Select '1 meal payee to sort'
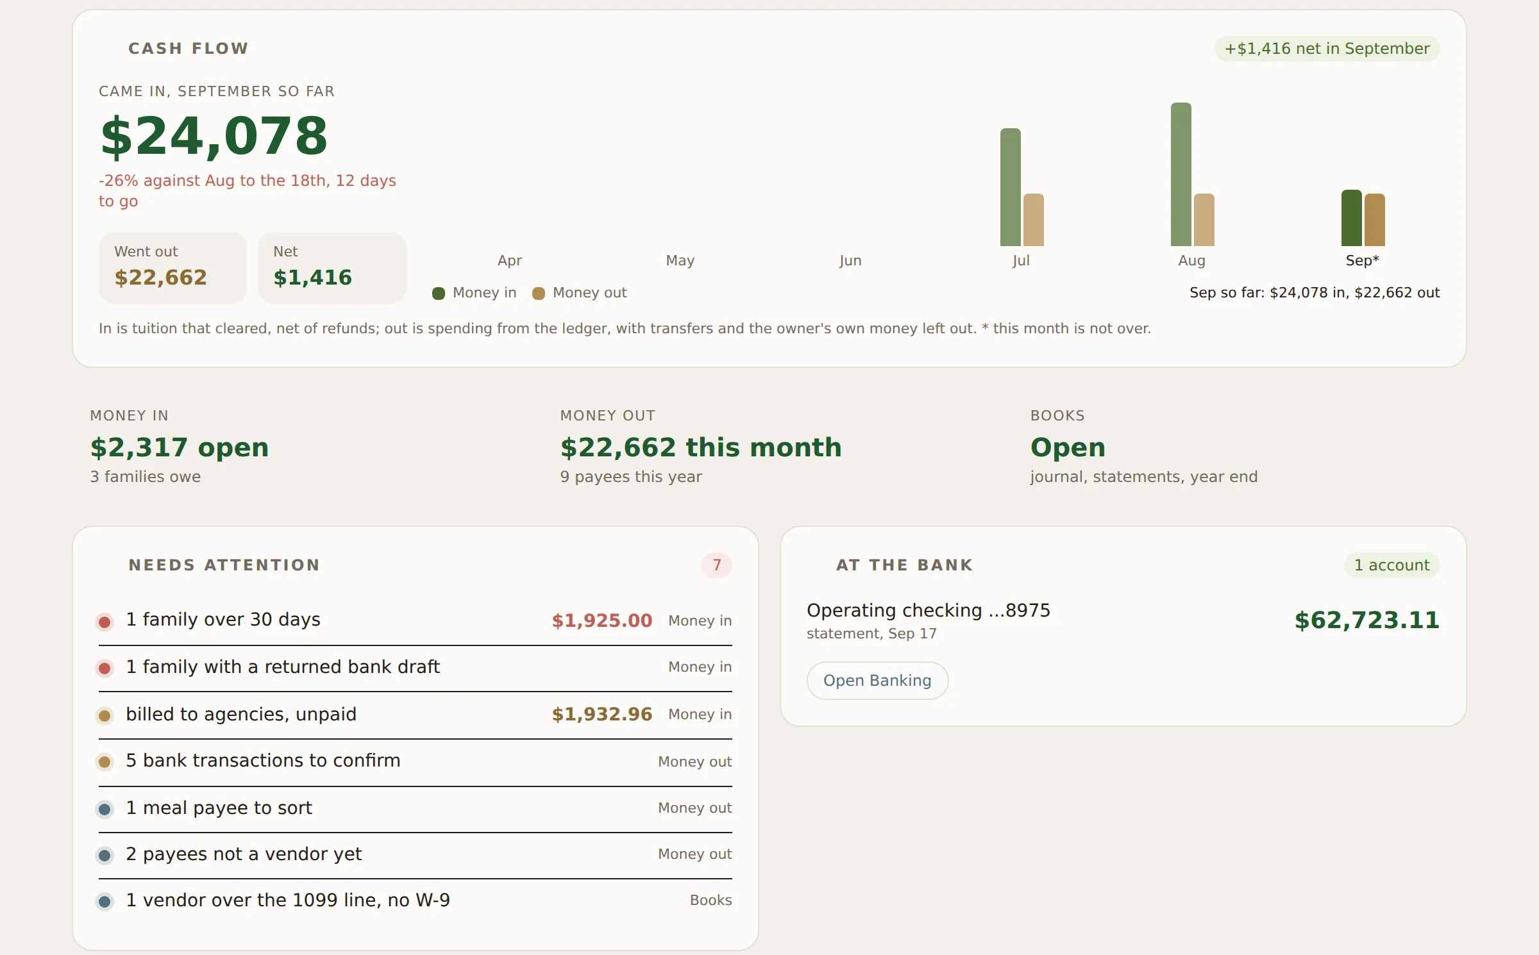The height and width of the screenshot is (955, 1539). click(x=416, y=808)
